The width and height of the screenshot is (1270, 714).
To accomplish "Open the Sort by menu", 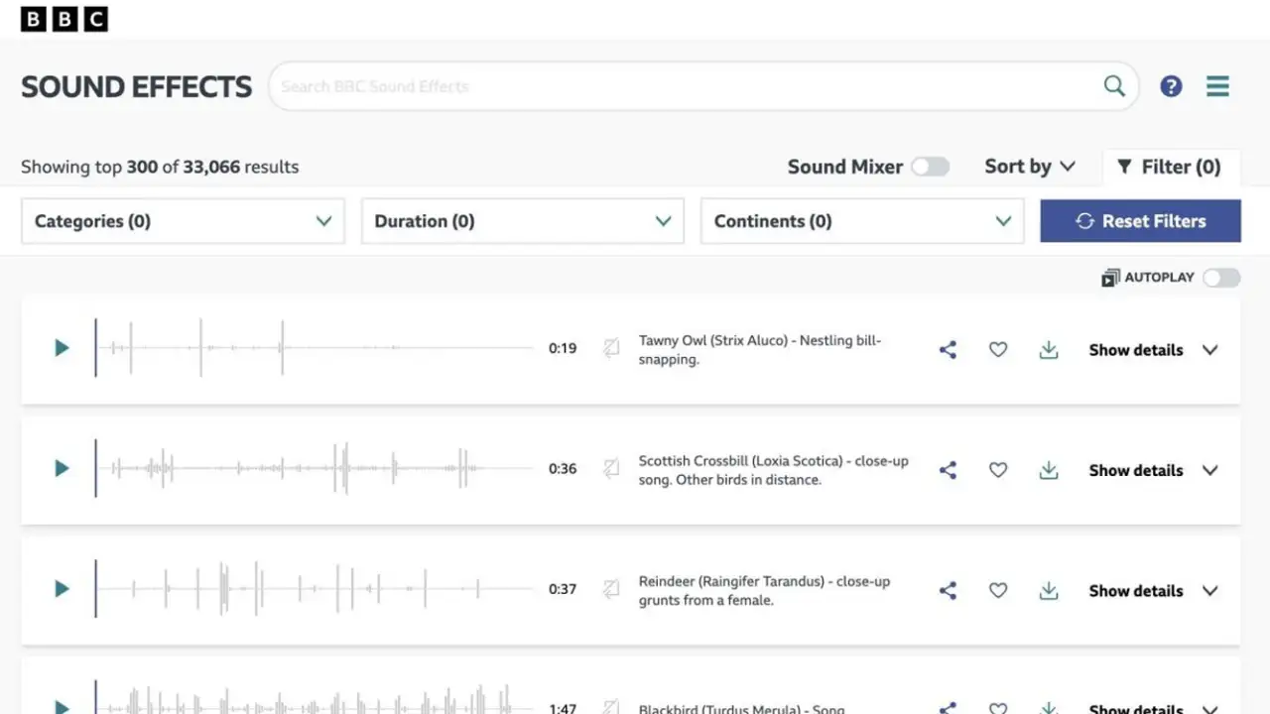I will tap(1030, 167).
